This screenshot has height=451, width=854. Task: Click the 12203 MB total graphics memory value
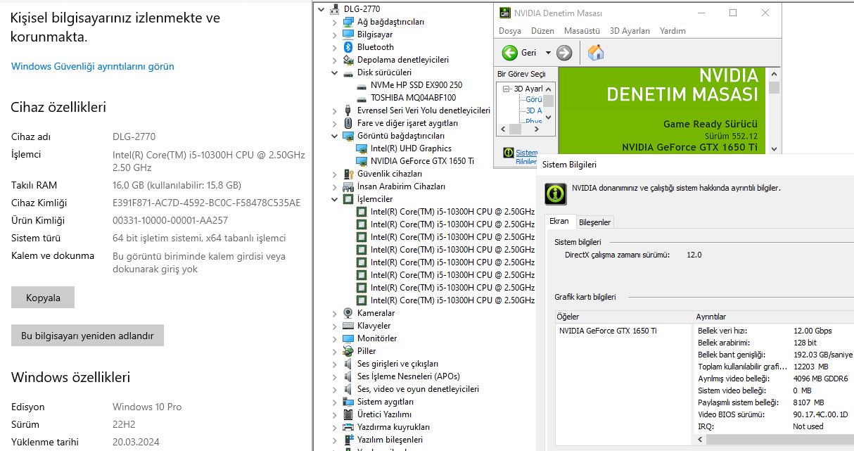810,367
